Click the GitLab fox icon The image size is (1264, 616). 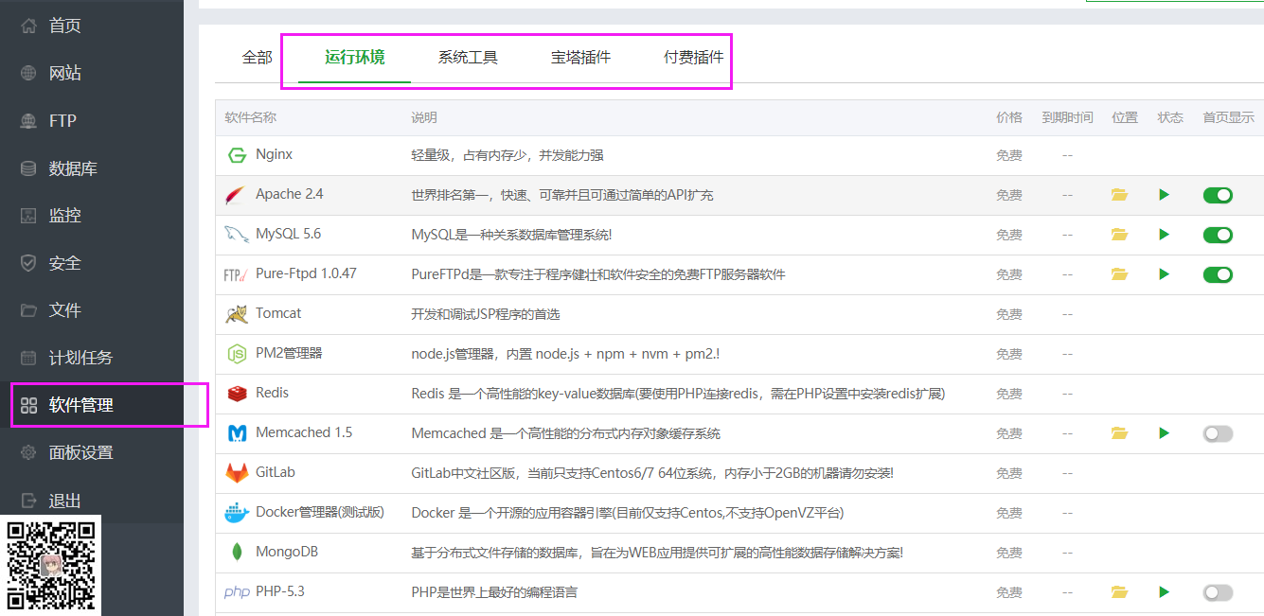237,473
